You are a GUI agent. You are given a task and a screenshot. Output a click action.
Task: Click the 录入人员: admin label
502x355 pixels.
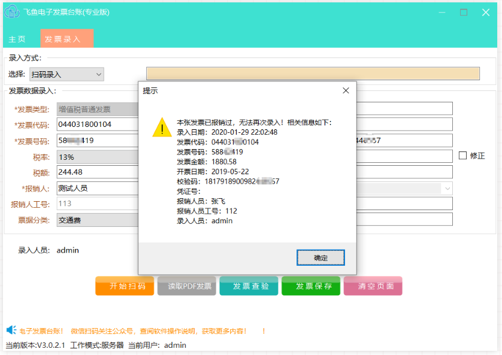pos(49,250)
